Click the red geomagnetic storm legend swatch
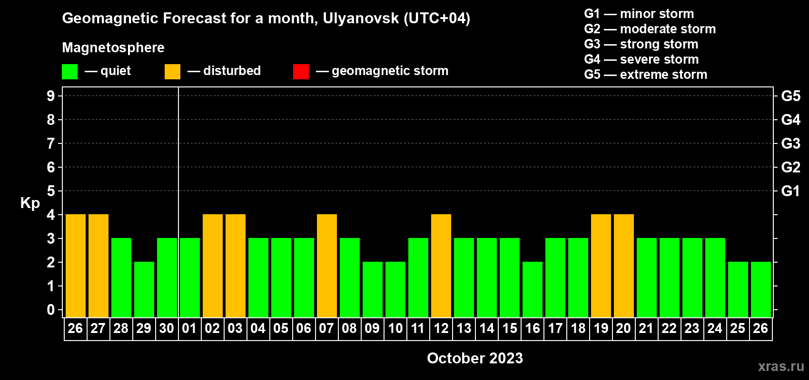Screen dimensions: 809x380 [x=301, y=72]
